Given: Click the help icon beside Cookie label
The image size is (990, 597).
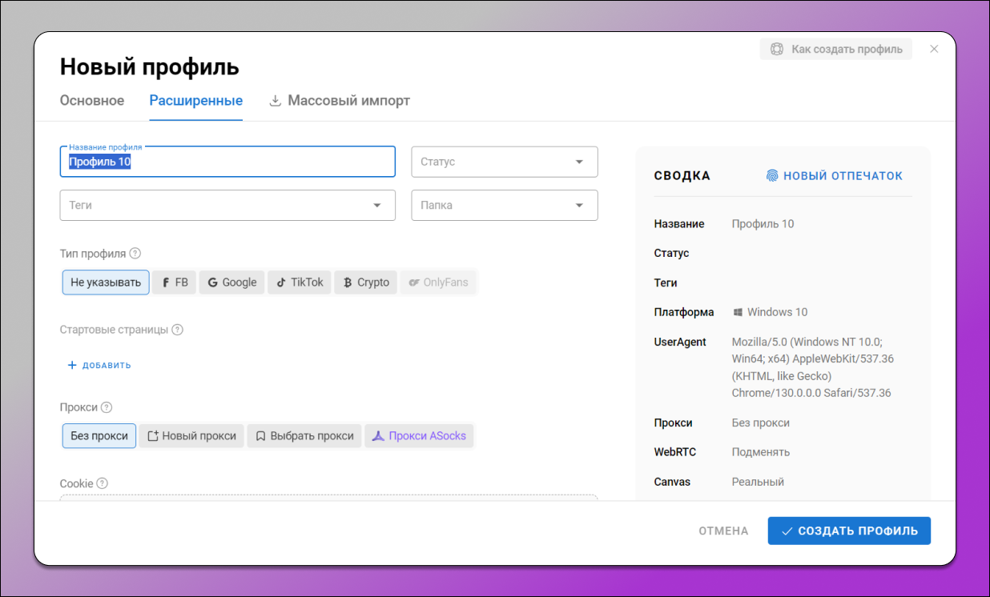Looking at the screenshot, I should coord(103,483).
